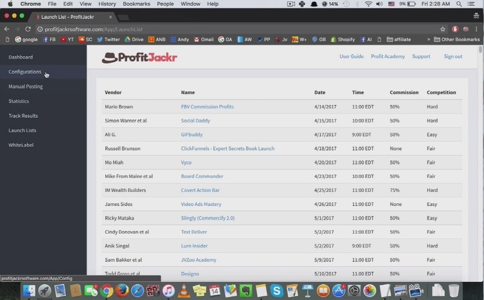Open the Twitter bookmark
Image resolution: width=484 pixels, height=300 pixels.
[x=108, y=39]
